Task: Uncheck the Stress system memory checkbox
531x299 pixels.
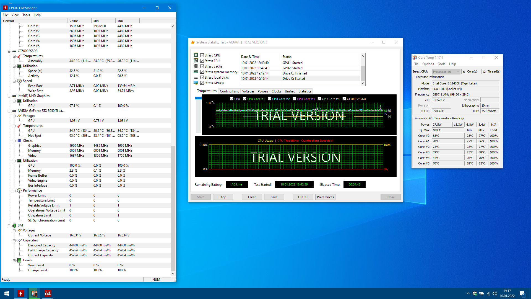Action: [202, 72]
